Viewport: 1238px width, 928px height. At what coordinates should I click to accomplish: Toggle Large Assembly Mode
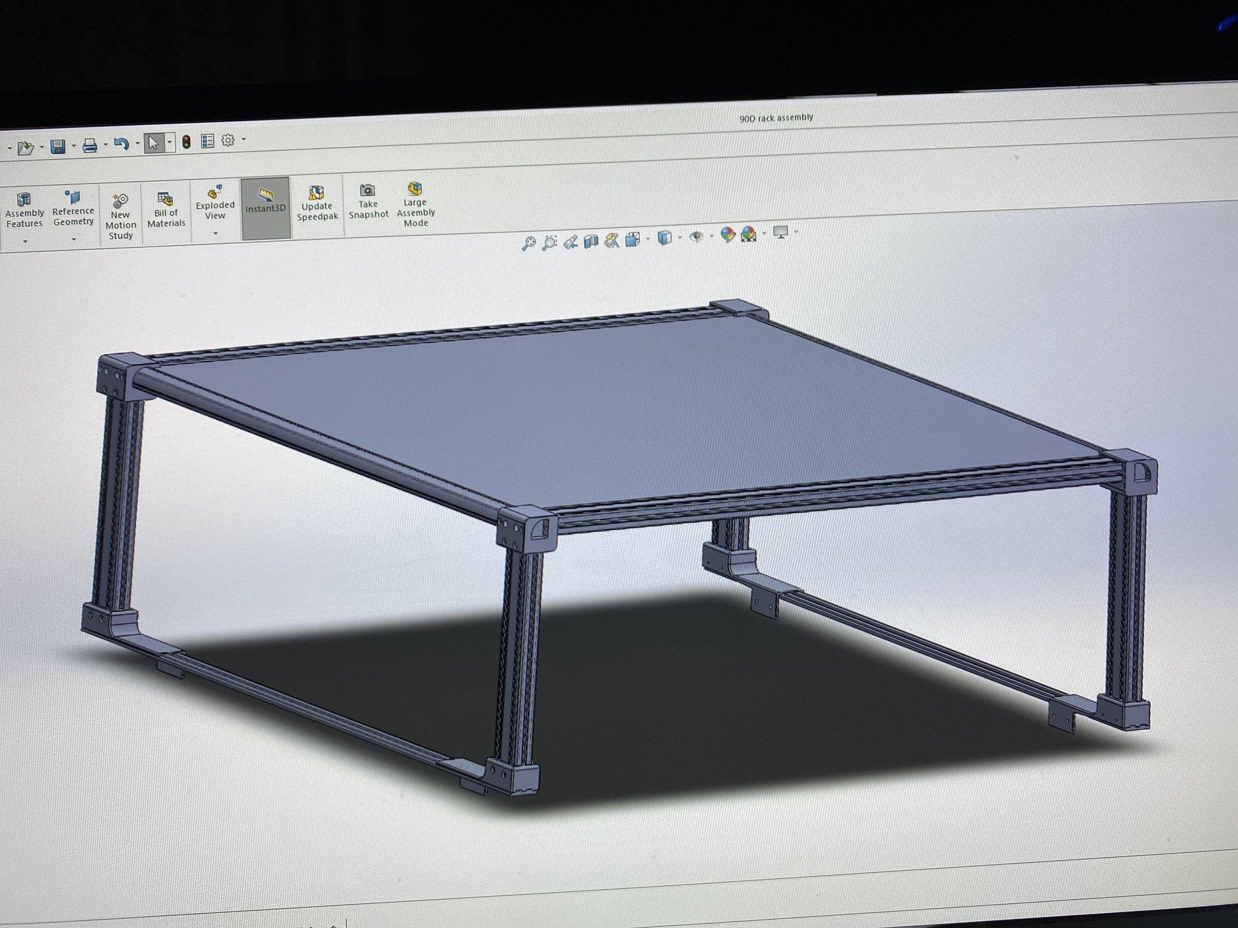(x=416, y=204)
